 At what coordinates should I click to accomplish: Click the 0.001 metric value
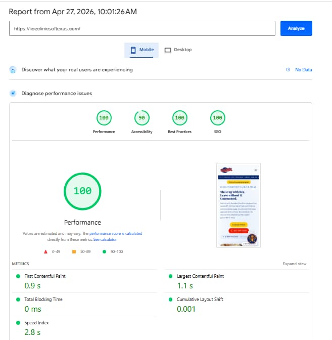(x=186, y=309)
